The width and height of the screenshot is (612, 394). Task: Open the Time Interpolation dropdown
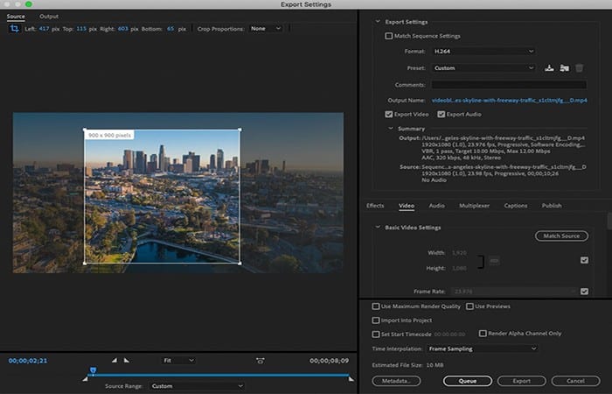tap(483, 348)
